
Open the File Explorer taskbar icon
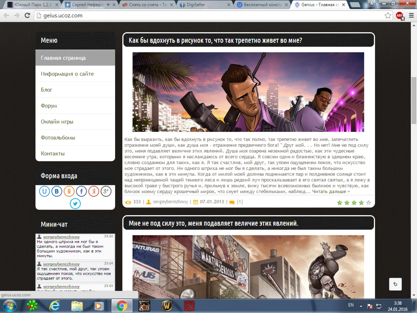77,306
